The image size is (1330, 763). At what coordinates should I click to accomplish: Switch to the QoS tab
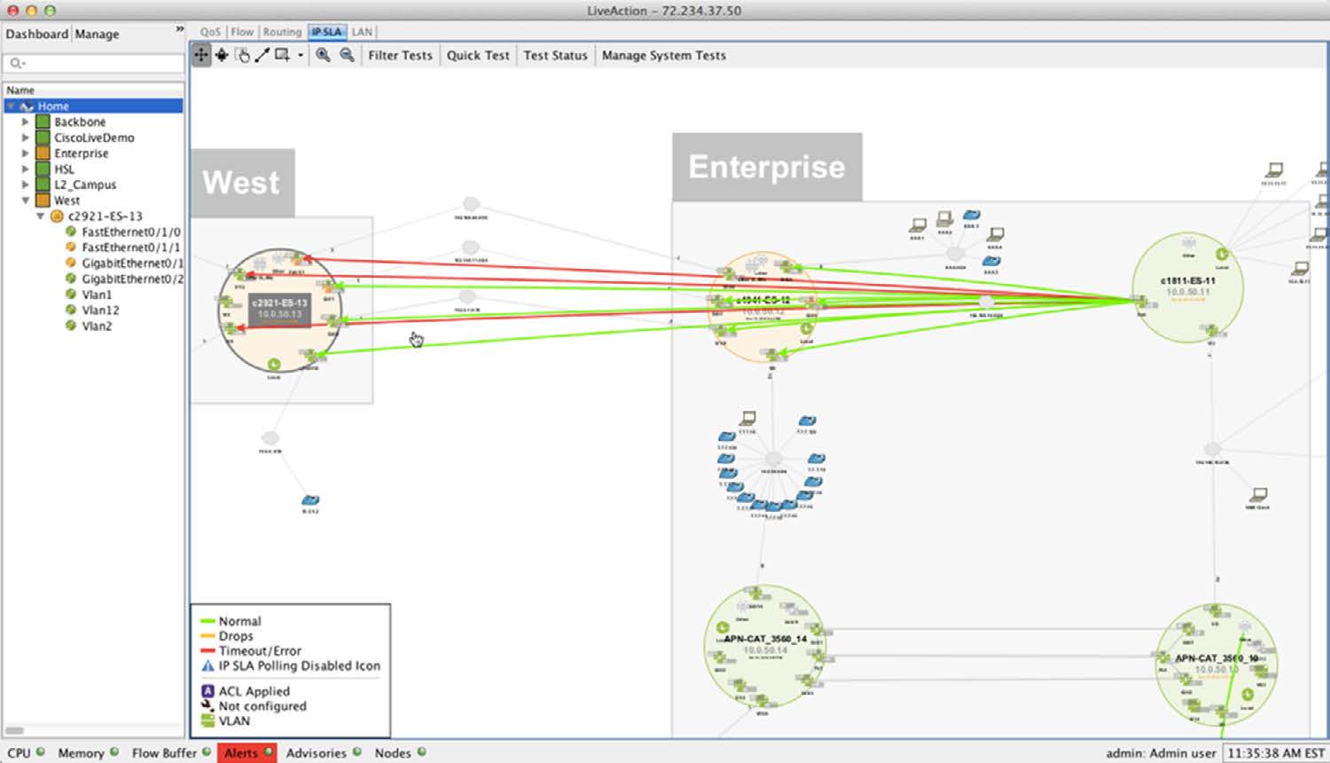pos(210,32)
